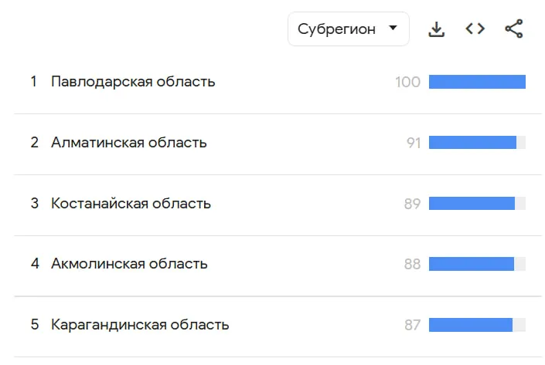This screenshot has width=545, height=365.
Task: Click the Субрегион dropdown arrow
Action: (393, 29)
